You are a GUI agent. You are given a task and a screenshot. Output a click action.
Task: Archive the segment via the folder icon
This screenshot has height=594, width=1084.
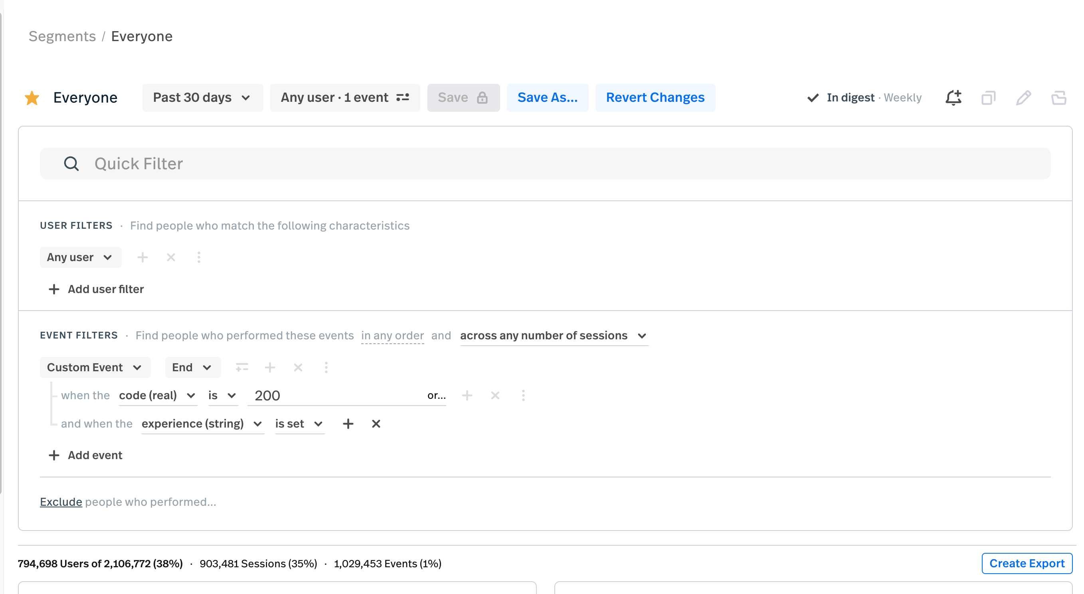[1059, 97]
